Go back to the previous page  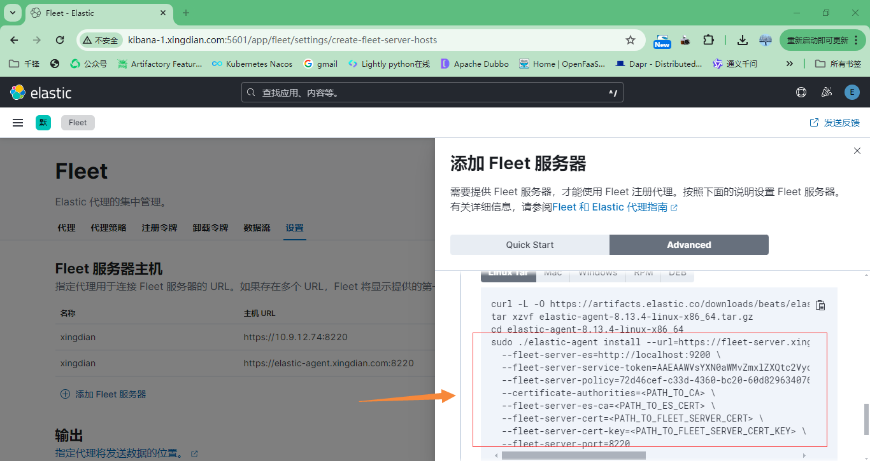click(x=14, y=40)
